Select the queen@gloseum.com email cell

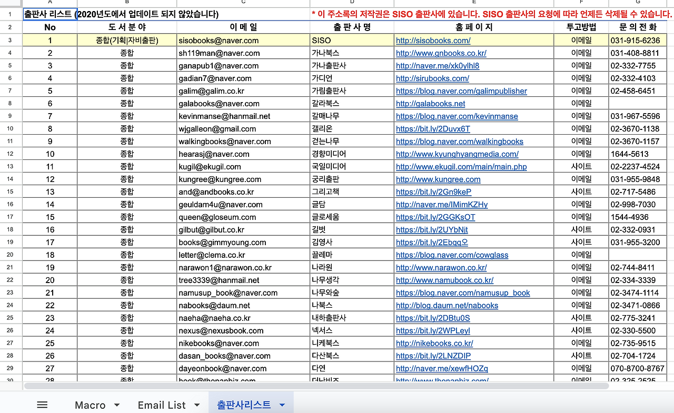pyautogui.click(x=243, y=217)
